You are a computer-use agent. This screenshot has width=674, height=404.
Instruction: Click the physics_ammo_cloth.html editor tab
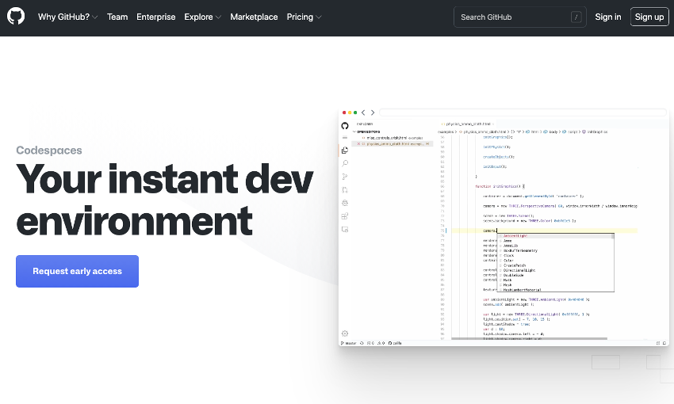[467, 124]
